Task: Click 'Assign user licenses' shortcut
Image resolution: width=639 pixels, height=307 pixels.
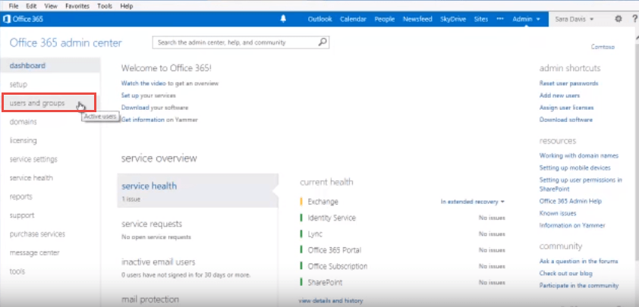Action: tap(566, 108)
